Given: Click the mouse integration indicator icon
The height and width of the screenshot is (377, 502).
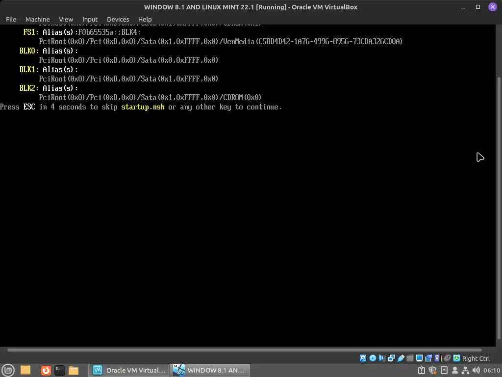Looking at the screenshot, I should [447, 358].
